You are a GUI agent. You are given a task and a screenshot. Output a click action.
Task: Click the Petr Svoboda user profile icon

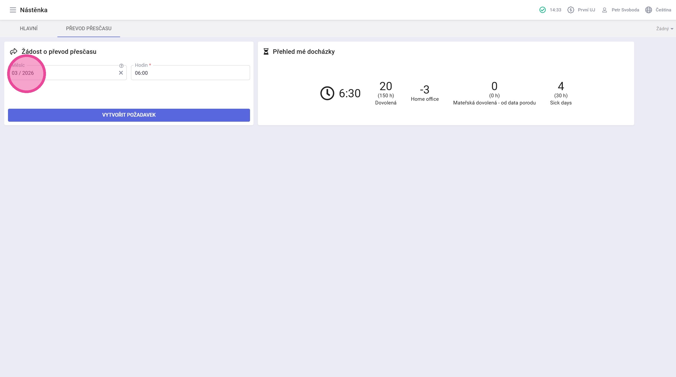pos(604,10)
